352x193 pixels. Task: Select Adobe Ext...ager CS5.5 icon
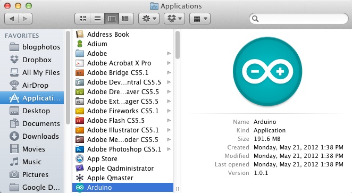pyautogui.click(x=80, y=102)
